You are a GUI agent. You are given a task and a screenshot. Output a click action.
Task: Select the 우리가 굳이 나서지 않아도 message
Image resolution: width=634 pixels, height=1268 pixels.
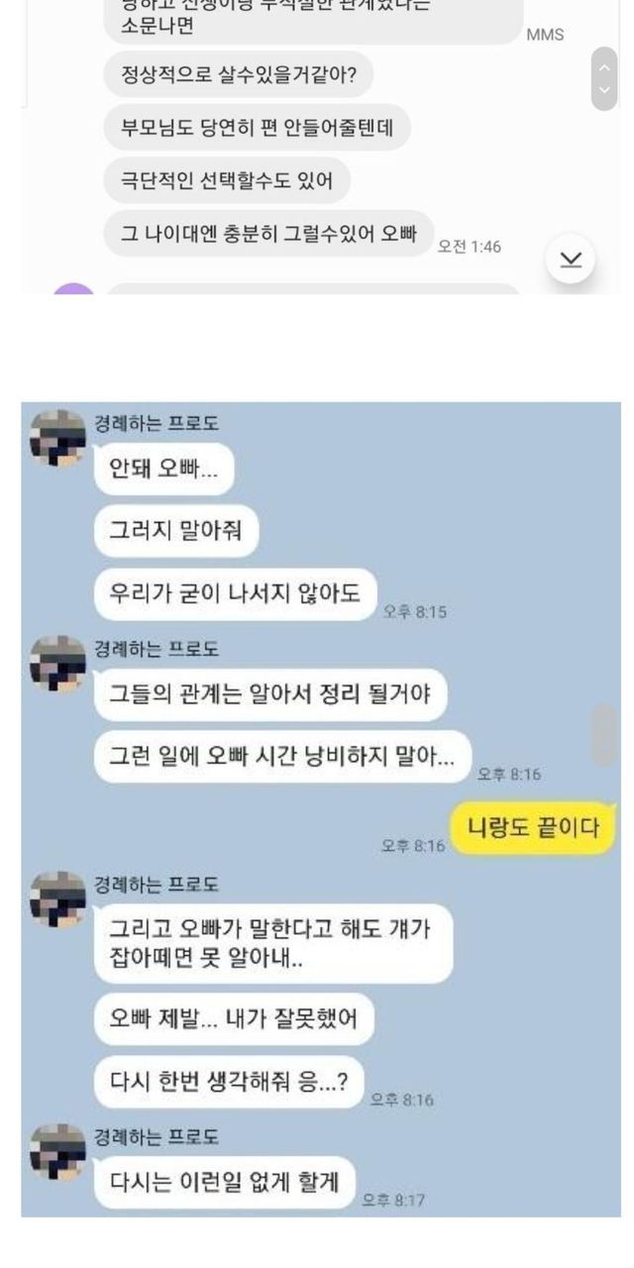236,594
